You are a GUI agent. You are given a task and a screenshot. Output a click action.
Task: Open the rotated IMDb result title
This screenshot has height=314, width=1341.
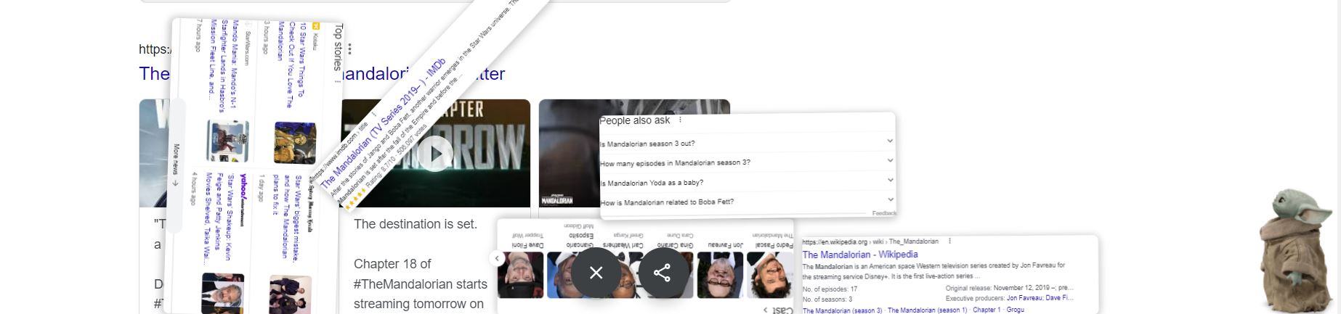coord(383,123)
